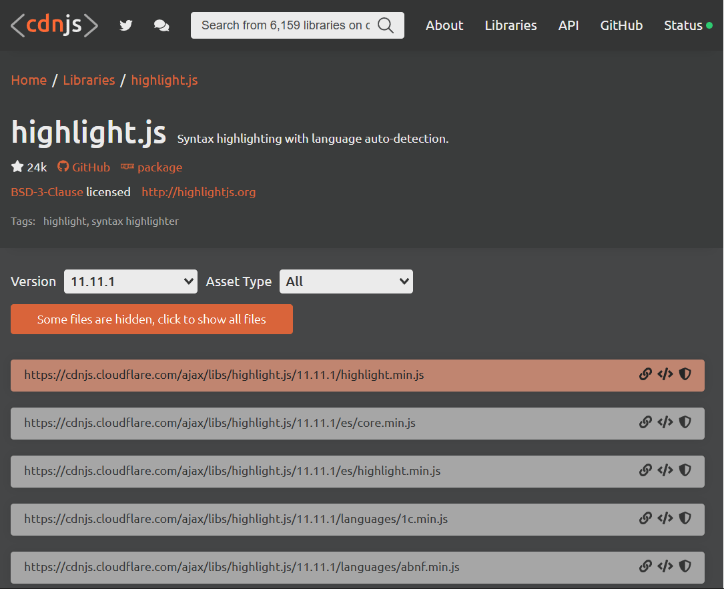The height and width of the screenshot is (589, 724).
Task: Open the GitHub repository link
Action: [x=83, y=167]
